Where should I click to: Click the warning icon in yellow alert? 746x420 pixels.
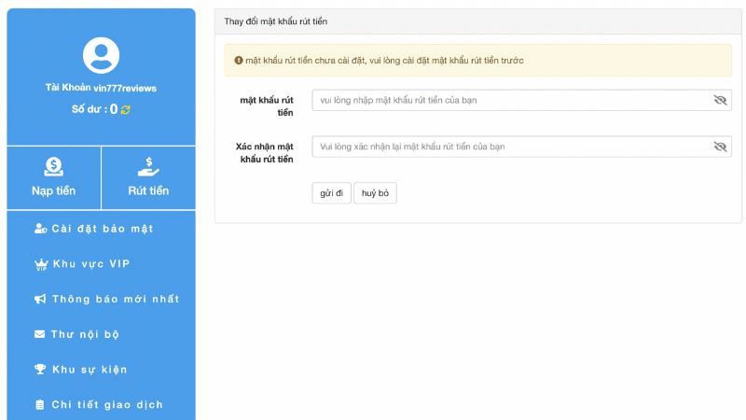(238, 61)
